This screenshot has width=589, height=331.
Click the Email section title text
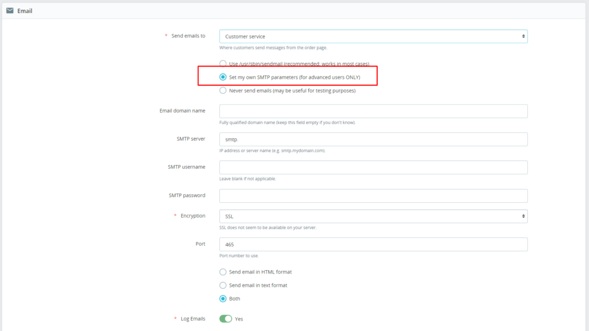[x=25, y=11]
